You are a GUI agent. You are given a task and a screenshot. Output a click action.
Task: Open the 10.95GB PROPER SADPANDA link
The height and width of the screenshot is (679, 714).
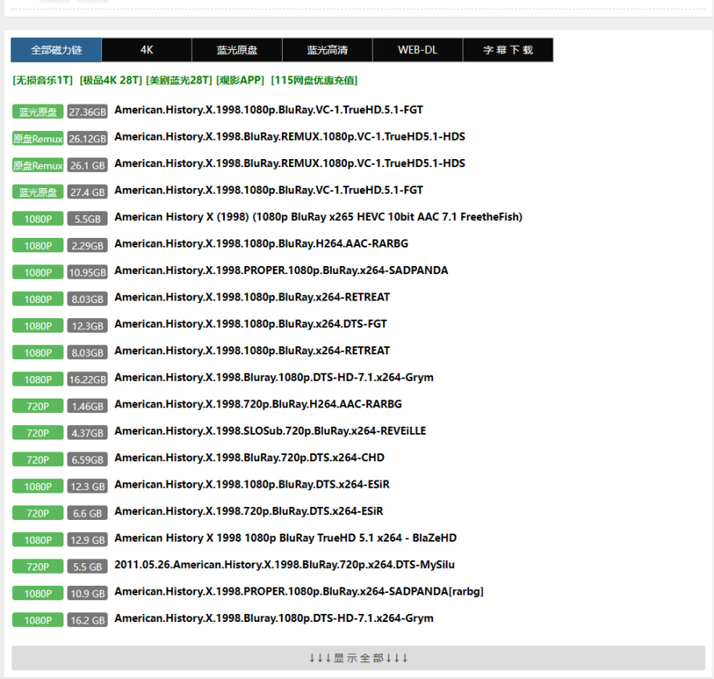(281, 271)
